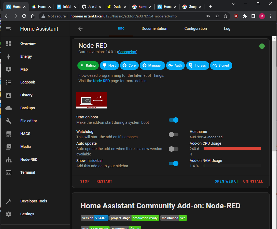
Task: Click the Ingress capability chip
Action: click(x=197, y=66)
